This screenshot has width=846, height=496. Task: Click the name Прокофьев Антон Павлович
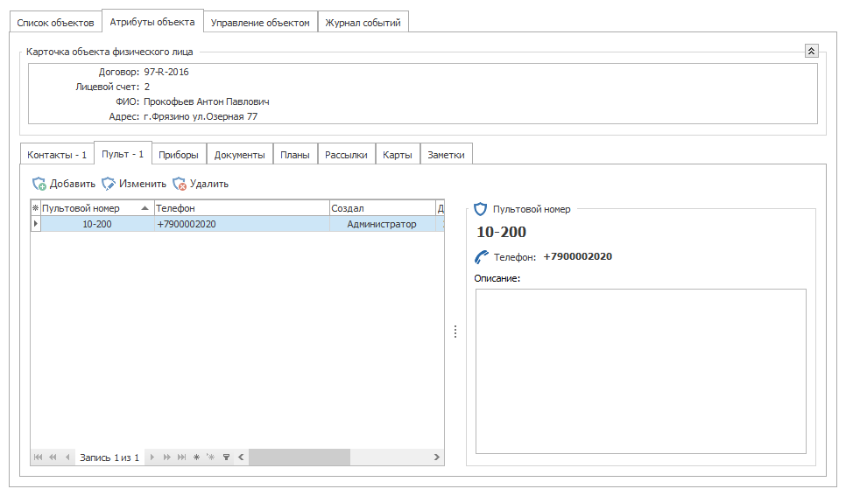point(206,101)
